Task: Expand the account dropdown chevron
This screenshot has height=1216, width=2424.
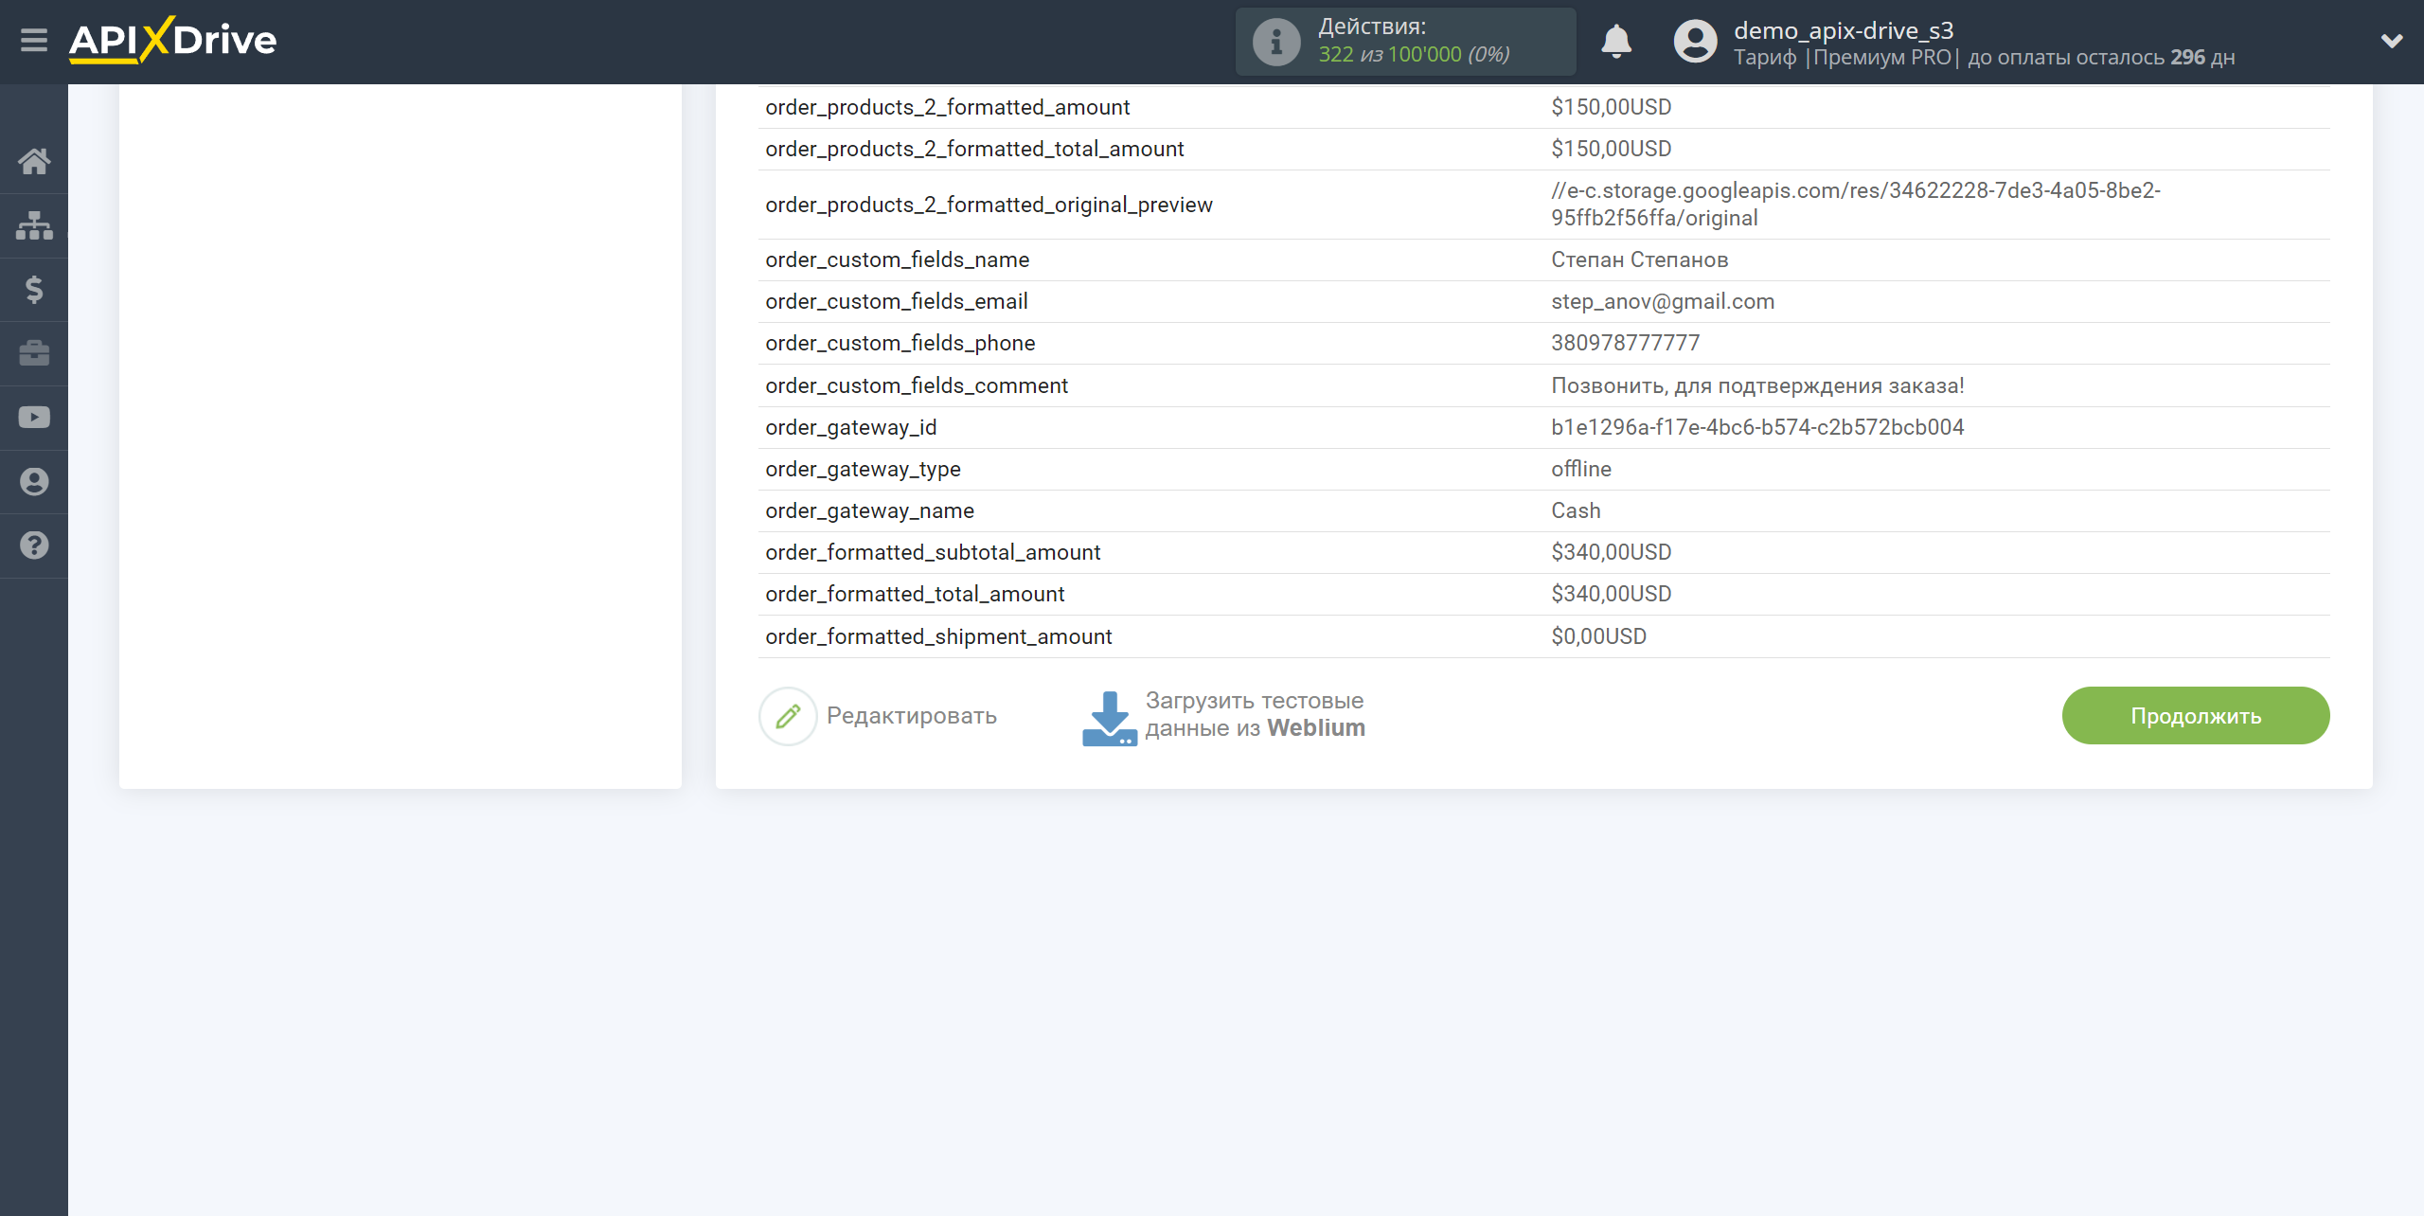Action: pyautogui.click(x=2392, y=41)
